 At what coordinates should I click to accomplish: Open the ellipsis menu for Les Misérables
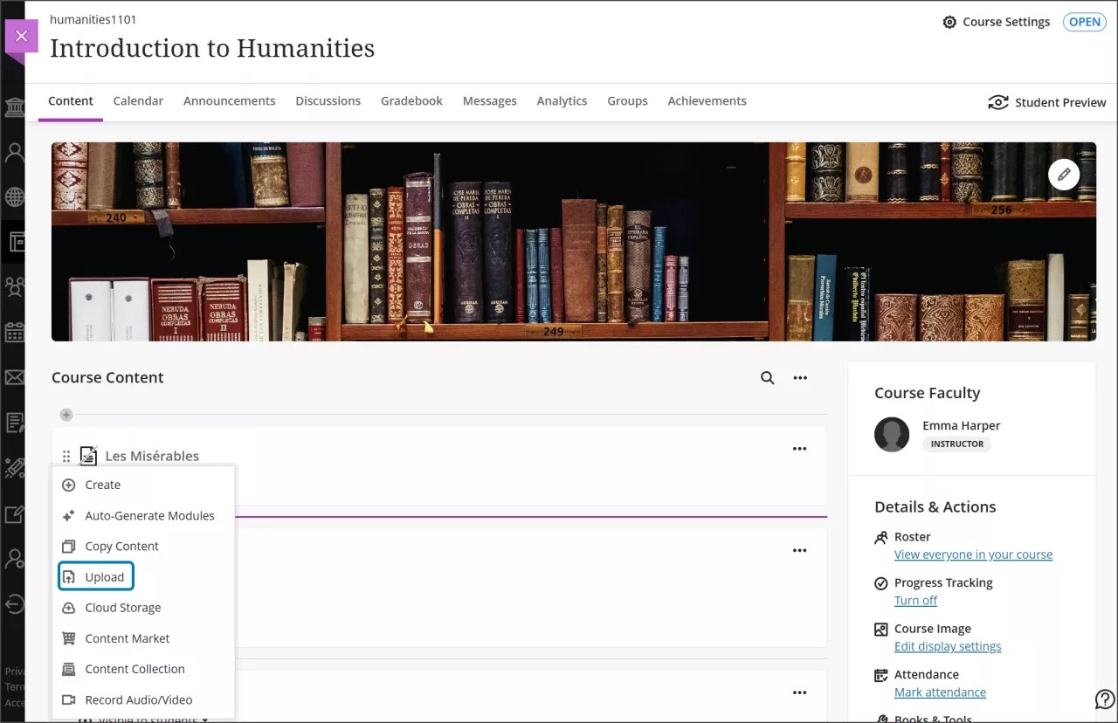click(799, 448)
